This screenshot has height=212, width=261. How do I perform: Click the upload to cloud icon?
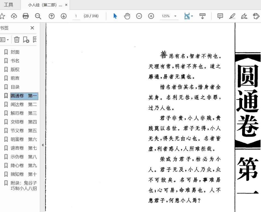14,16
